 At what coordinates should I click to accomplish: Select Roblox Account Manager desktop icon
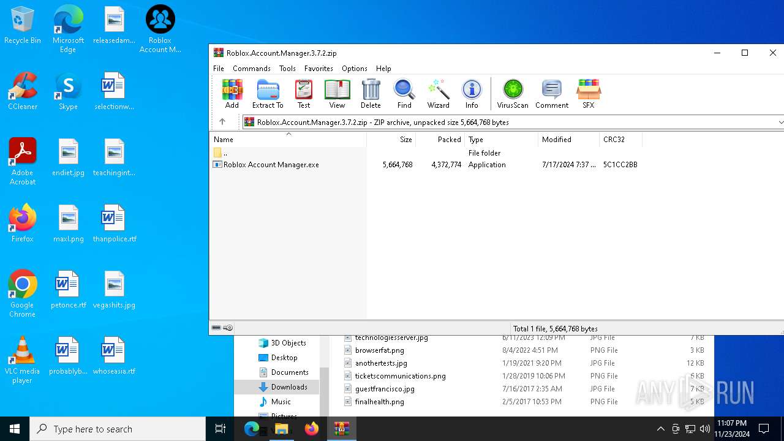[160, 29]
